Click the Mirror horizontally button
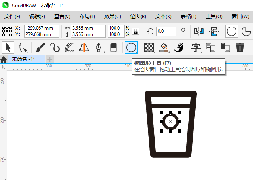The height and width of the screenshot is (180, 253). pos(199,31)
